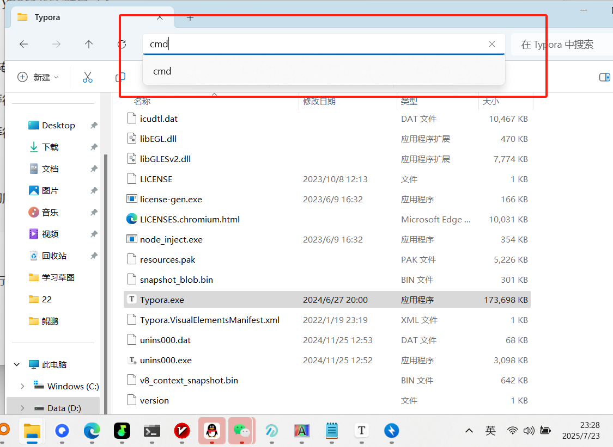Screen dimensions: 613x447
Task: Click the volume speaker tray icon
Action: pyautogui.click(x=529, y=431)
